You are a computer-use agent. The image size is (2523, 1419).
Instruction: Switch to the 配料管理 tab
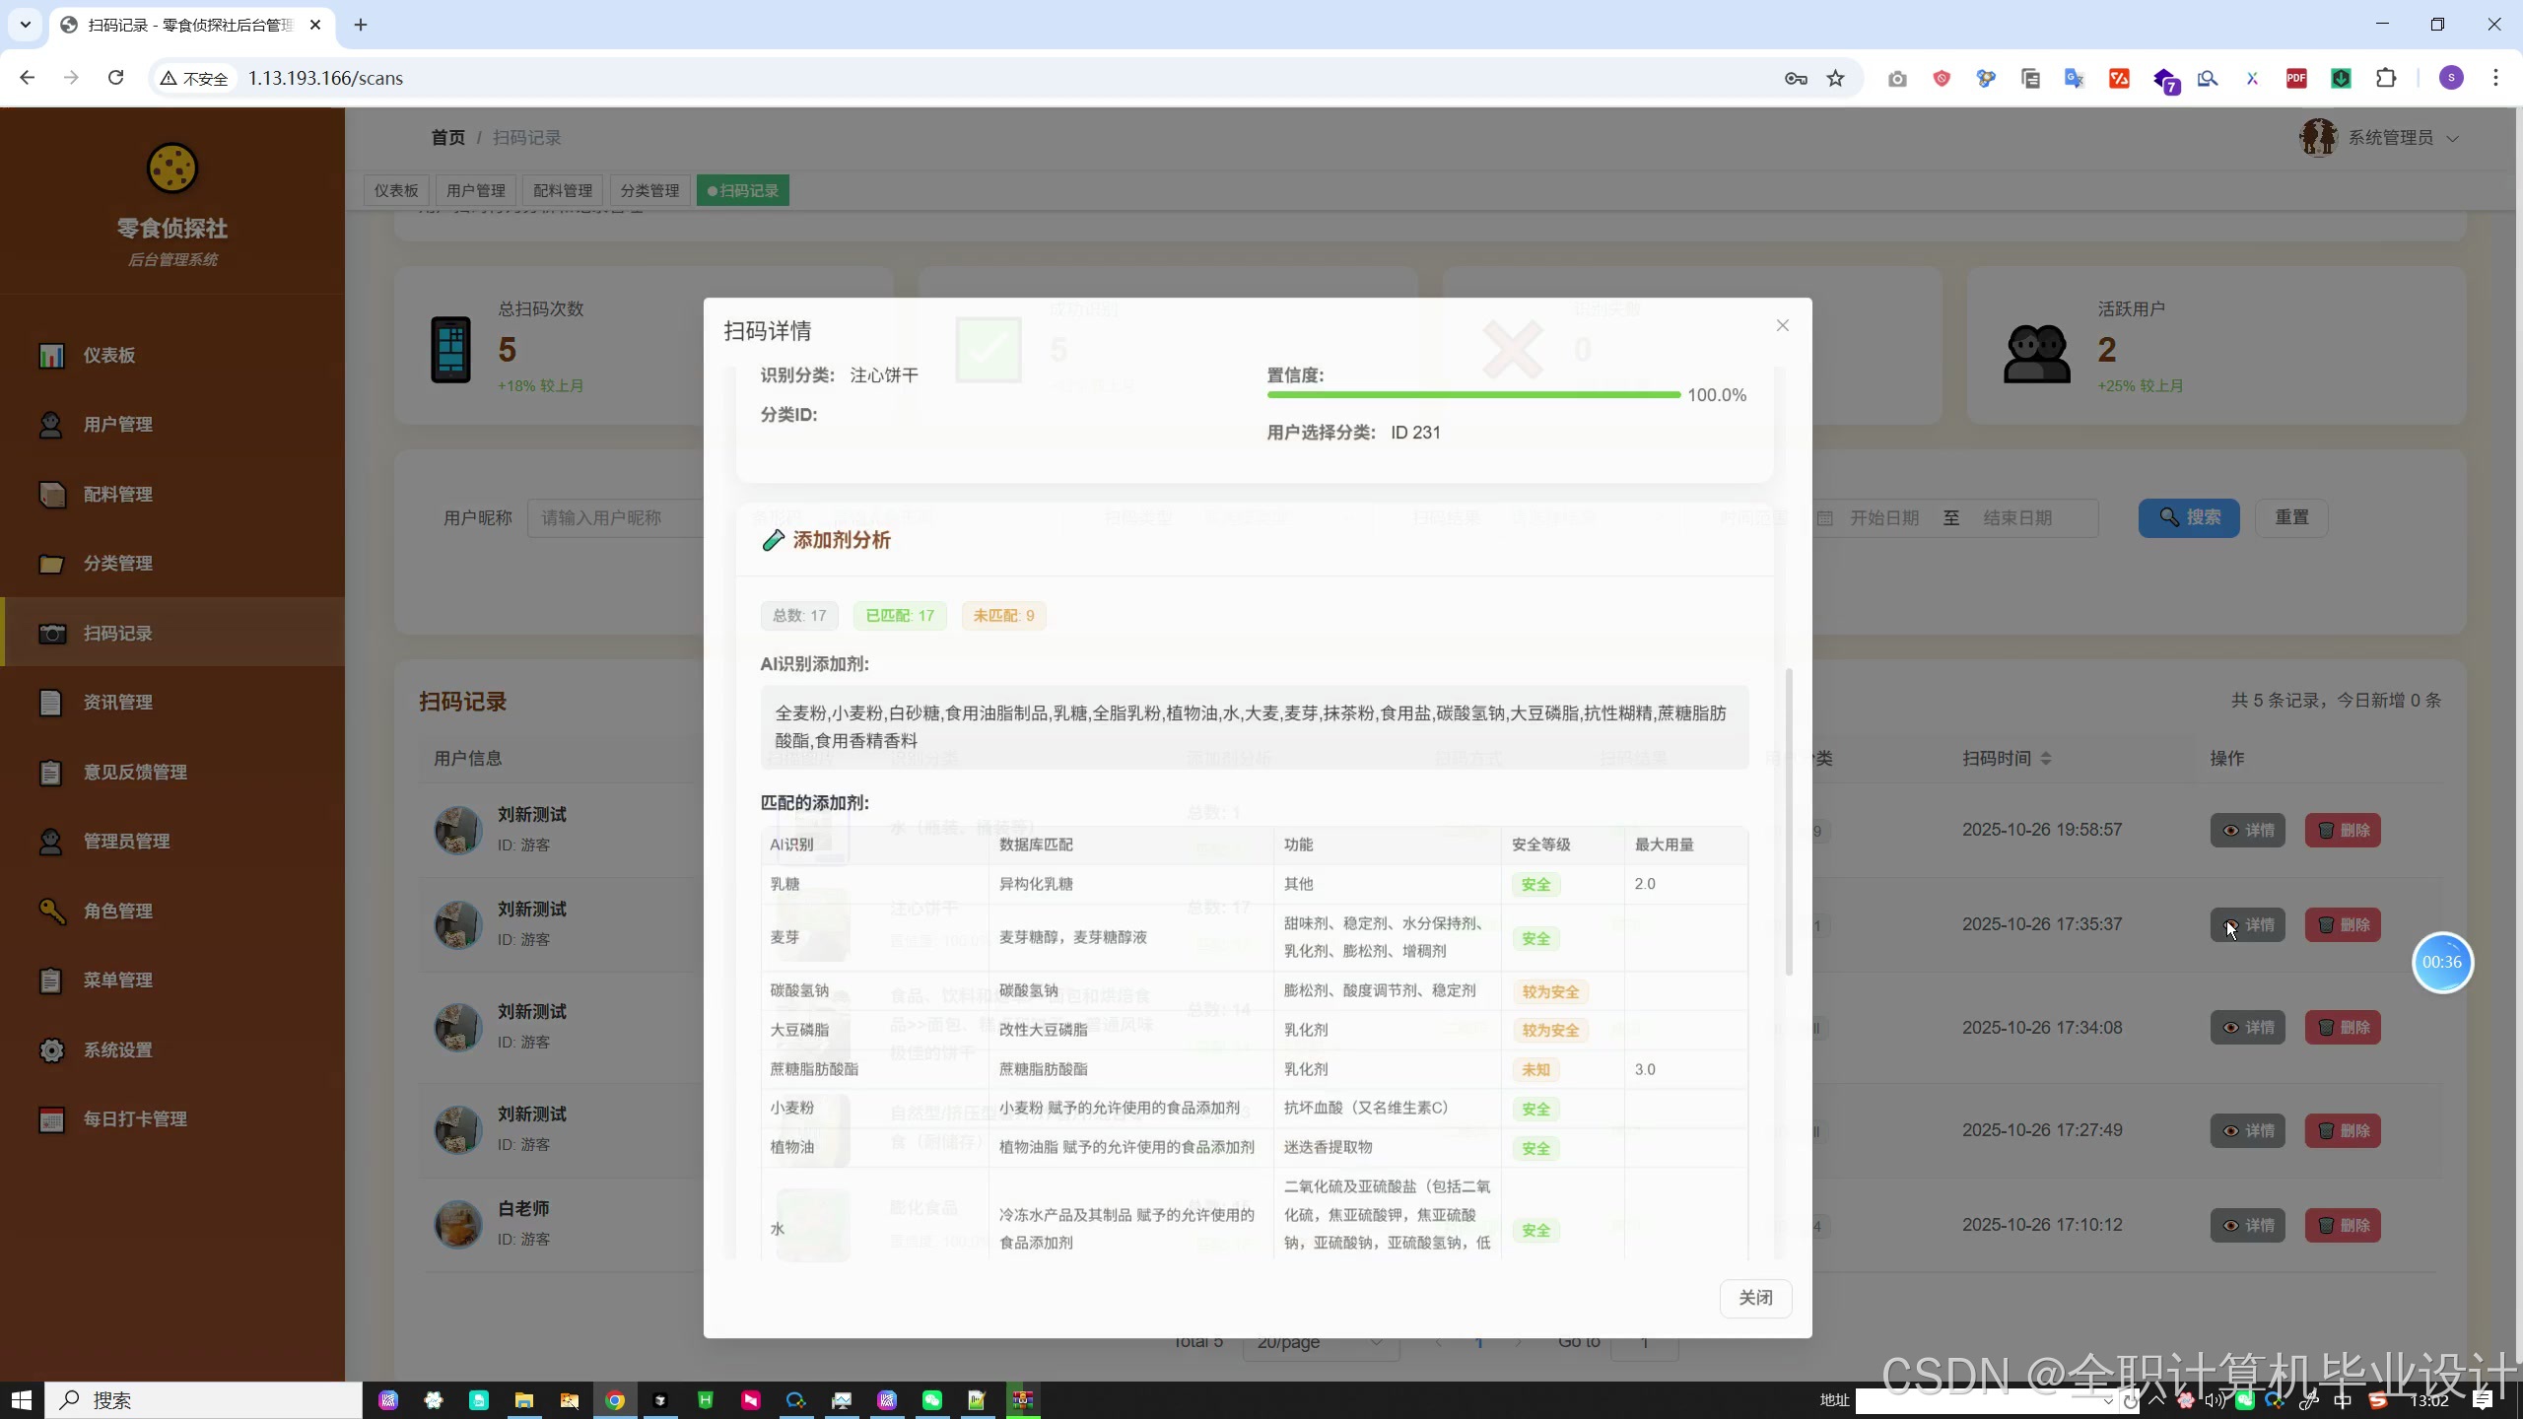click(x=562, y=190)
